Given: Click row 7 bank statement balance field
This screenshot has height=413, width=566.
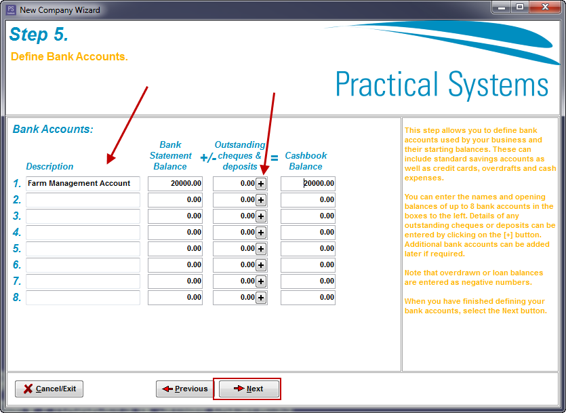Looking at the screenshot, I should 175,281.
